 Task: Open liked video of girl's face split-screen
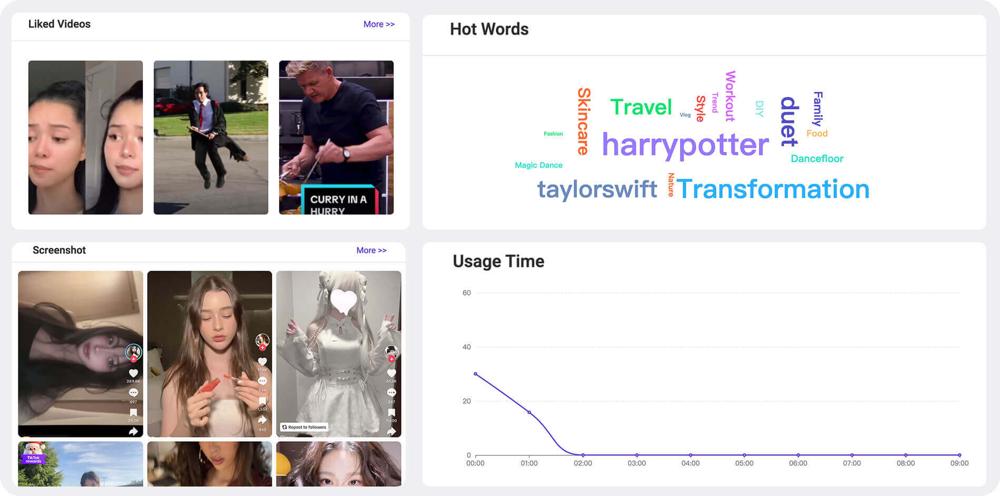tap(85, 137)
